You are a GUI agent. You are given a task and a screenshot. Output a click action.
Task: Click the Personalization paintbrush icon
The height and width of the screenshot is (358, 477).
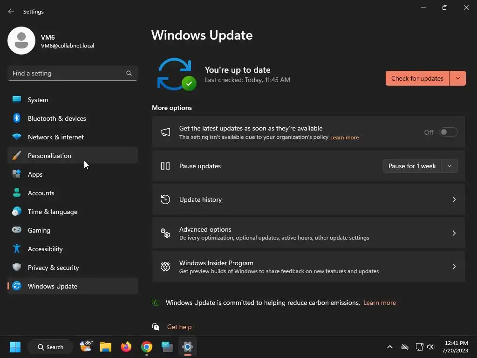pos(17,156)
